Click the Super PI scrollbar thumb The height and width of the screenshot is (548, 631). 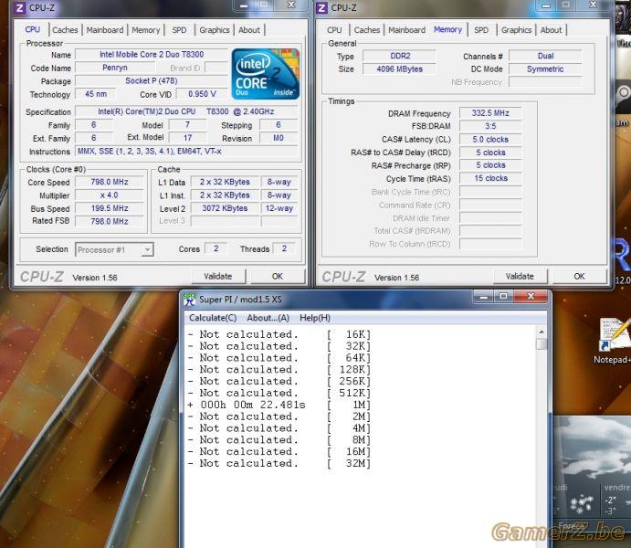[542, 344]
